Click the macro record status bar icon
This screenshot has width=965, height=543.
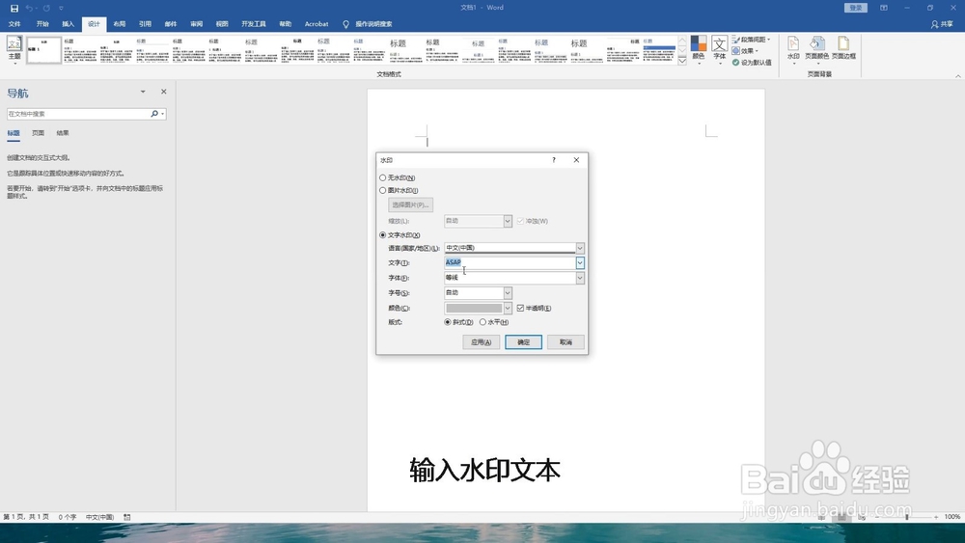coord(127,517)
